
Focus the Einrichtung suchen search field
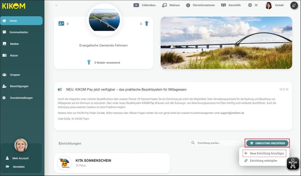coord(216,143)
